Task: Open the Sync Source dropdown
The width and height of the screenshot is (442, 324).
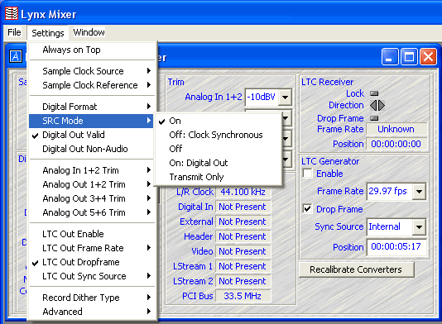Action: (x=419, y=227)
